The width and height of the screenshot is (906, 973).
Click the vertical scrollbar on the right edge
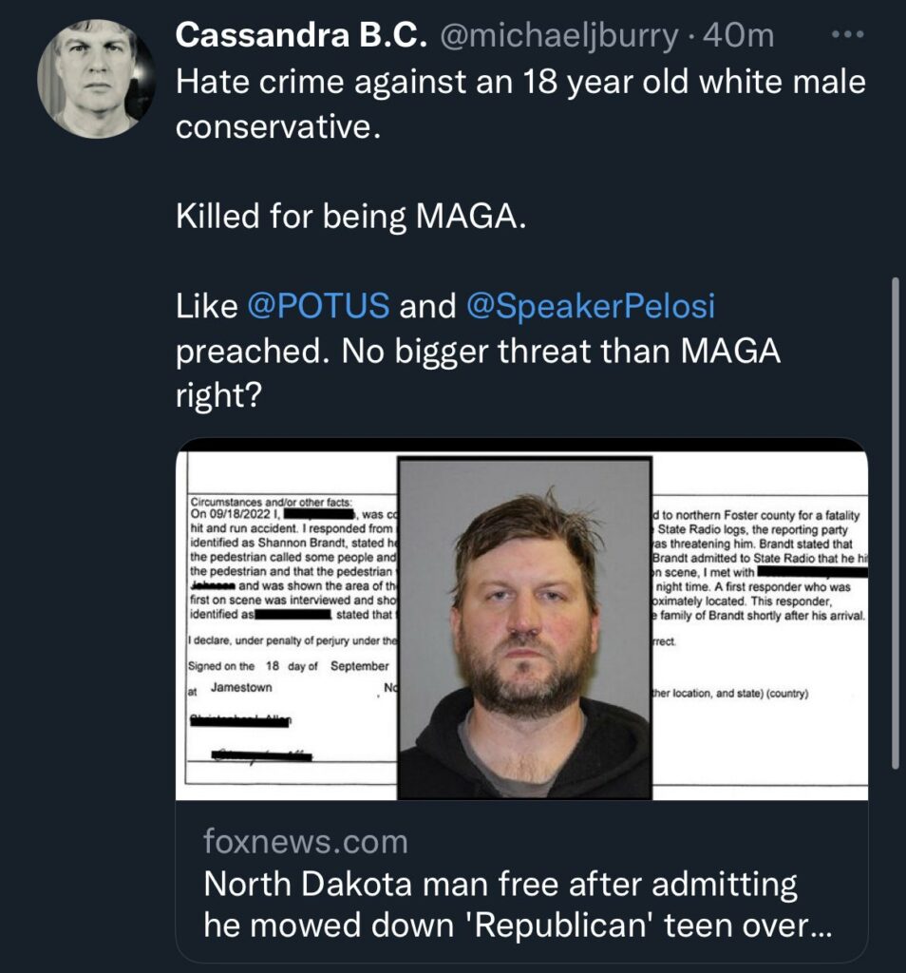tap(896, 523)
